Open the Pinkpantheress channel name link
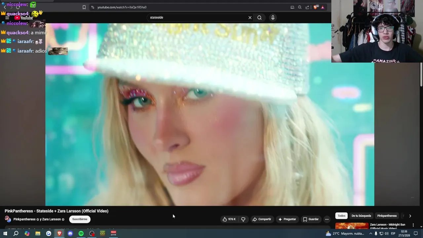This screenshot has height=238, width=423. point(24,219)
